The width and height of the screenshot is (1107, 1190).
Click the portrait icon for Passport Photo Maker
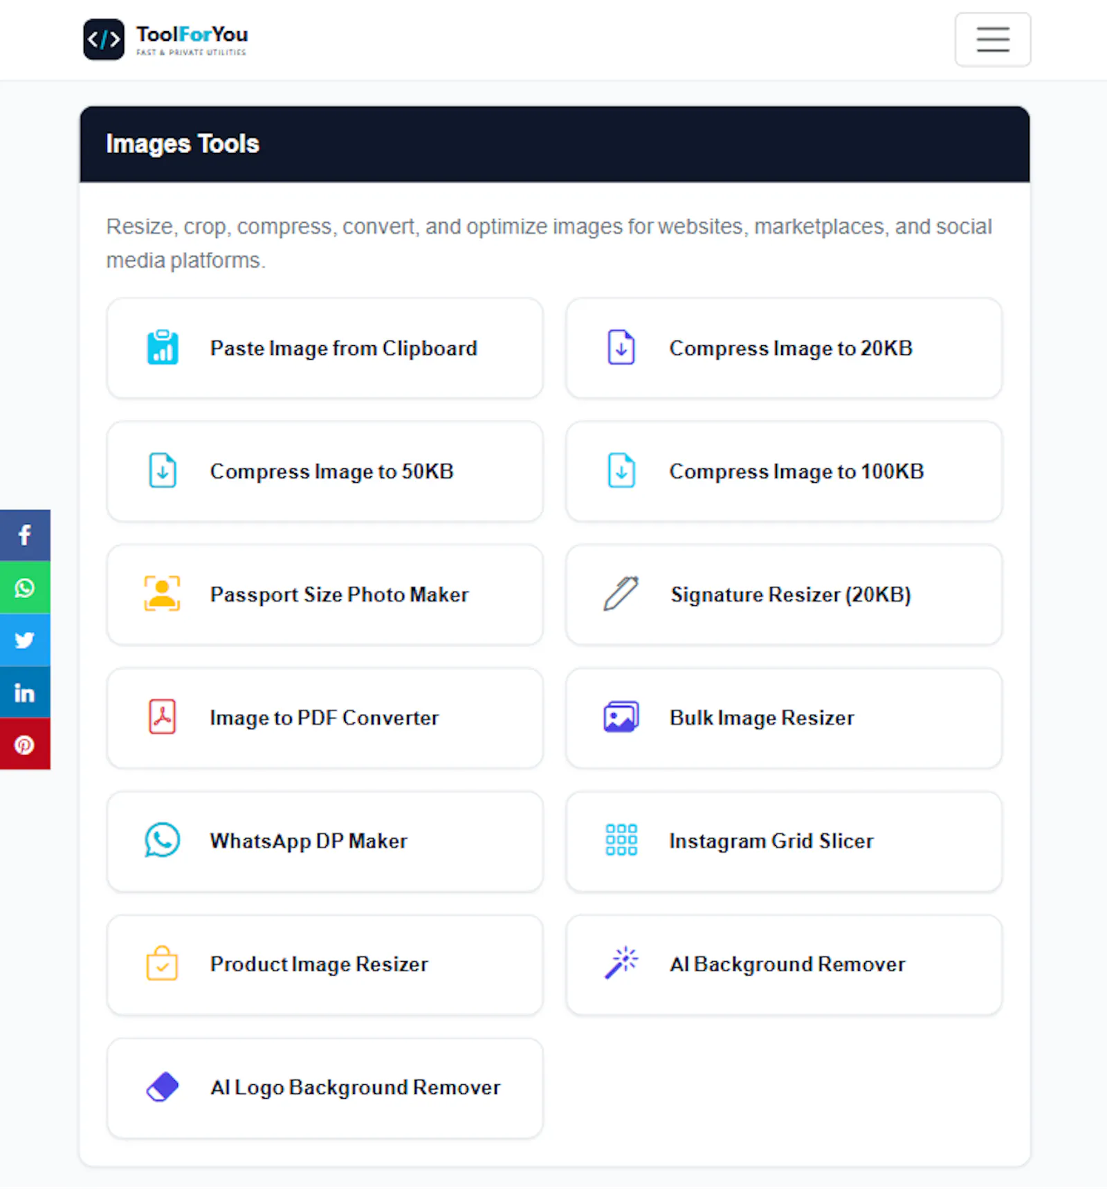coord(162,594)
